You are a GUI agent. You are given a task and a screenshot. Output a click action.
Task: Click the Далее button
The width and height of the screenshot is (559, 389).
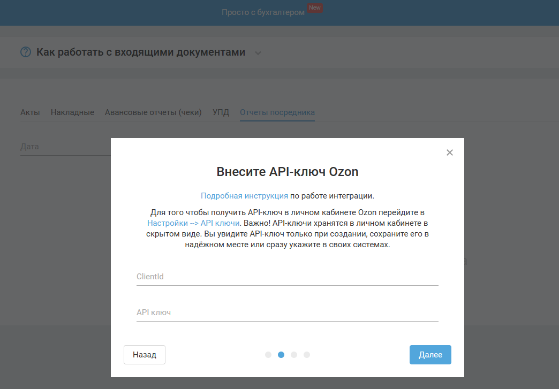click(x=430, y=355)
